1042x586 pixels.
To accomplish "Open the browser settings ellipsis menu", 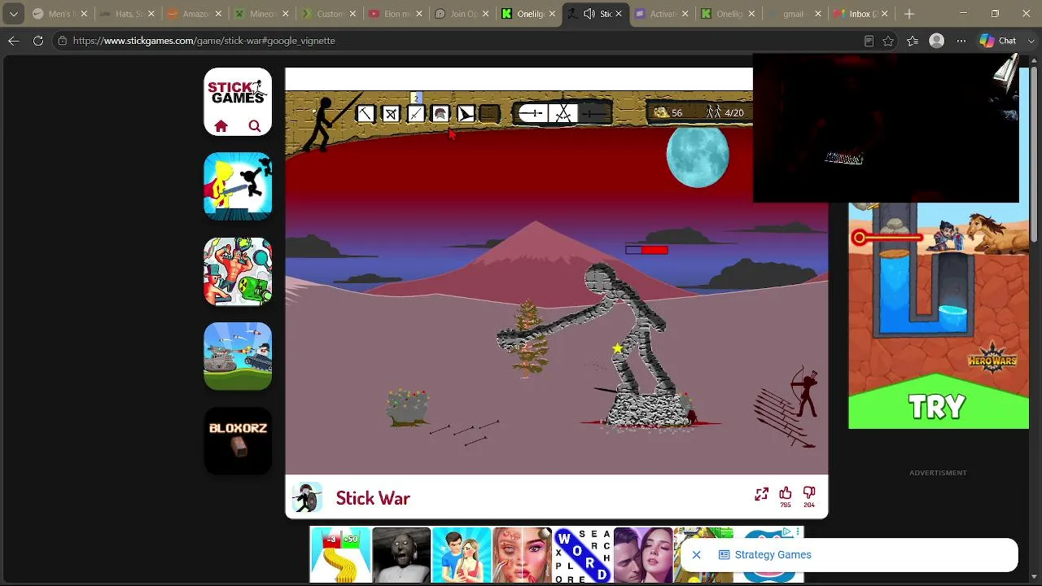I will (x=961, y=41).
